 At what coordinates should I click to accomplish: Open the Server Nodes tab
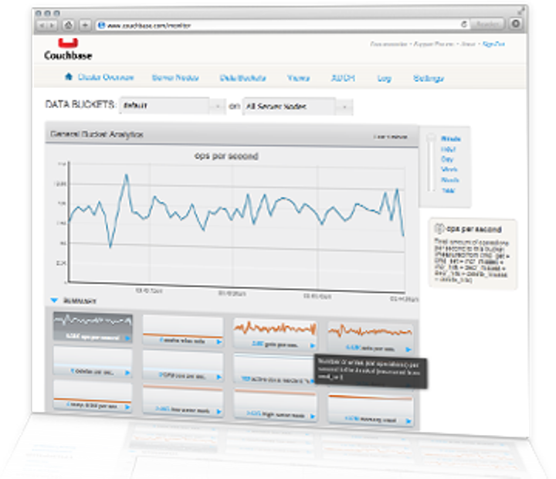tap(176, 78)
